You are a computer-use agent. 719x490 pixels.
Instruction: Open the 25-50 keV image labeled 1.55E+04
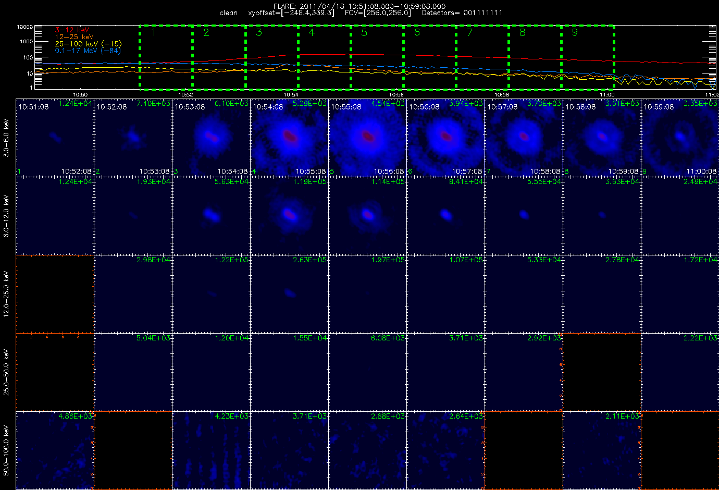(x=290, y=372)
